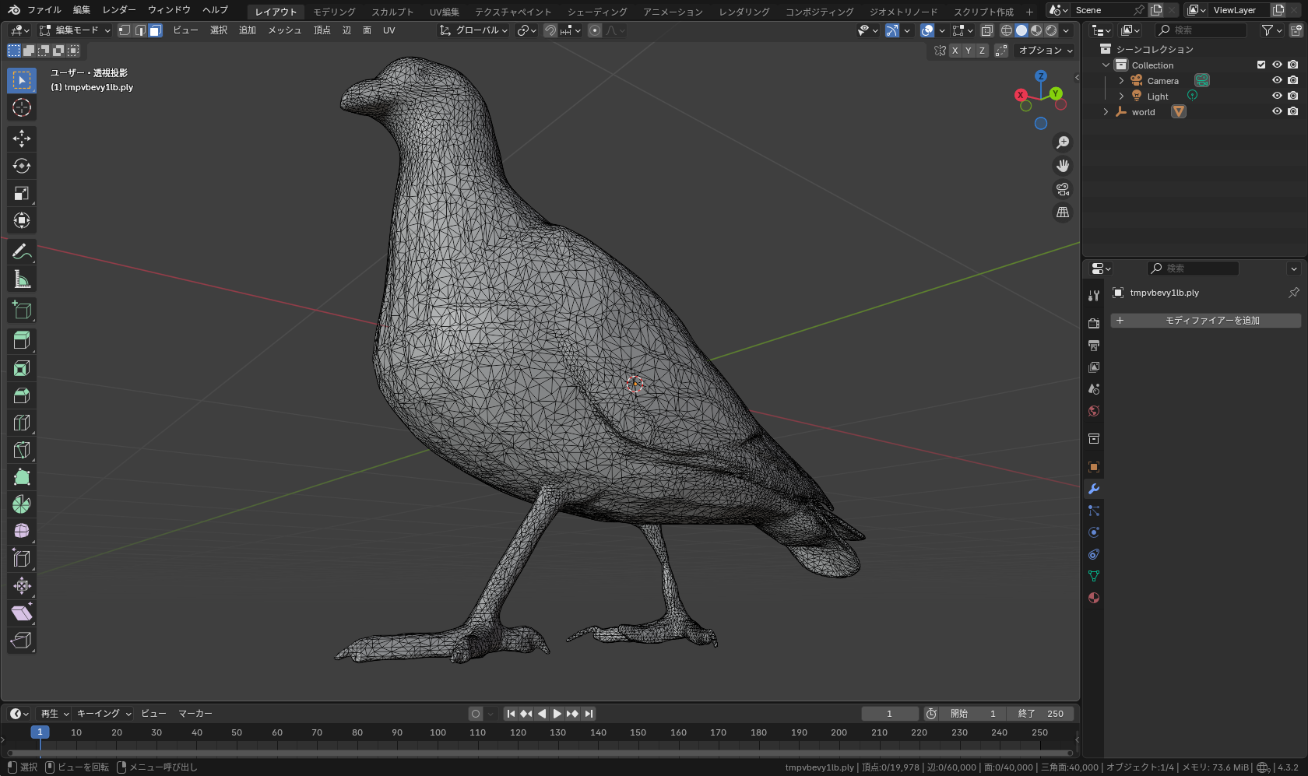The width and height of the screenshot is (1308, 776).
Task: Open the 編集モード mode dropdown
Action: tap(74, 30)
